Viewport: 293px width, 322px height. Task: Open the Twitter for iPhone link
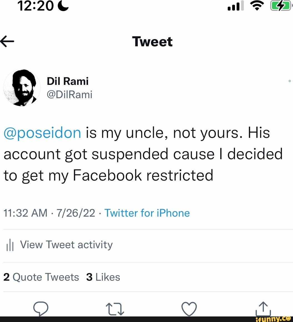point(147,213)
